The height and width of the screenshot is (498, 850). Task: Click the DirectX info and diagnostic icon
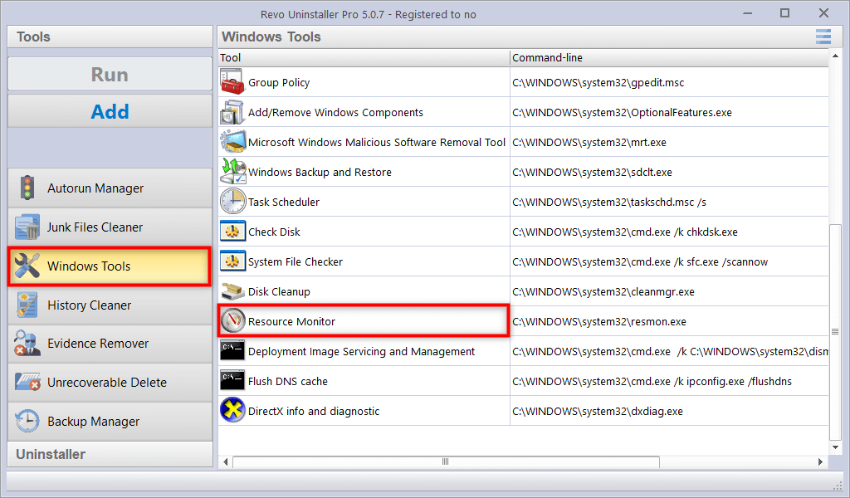click(232, 410)
